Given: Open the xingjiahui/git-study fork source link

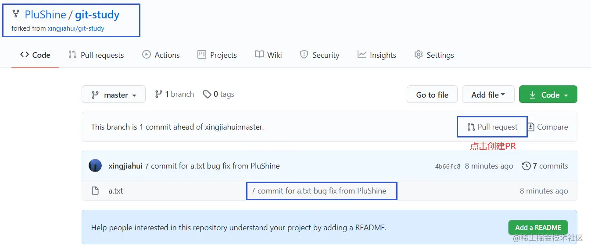Looking at the screenshot, I should 76,28.
